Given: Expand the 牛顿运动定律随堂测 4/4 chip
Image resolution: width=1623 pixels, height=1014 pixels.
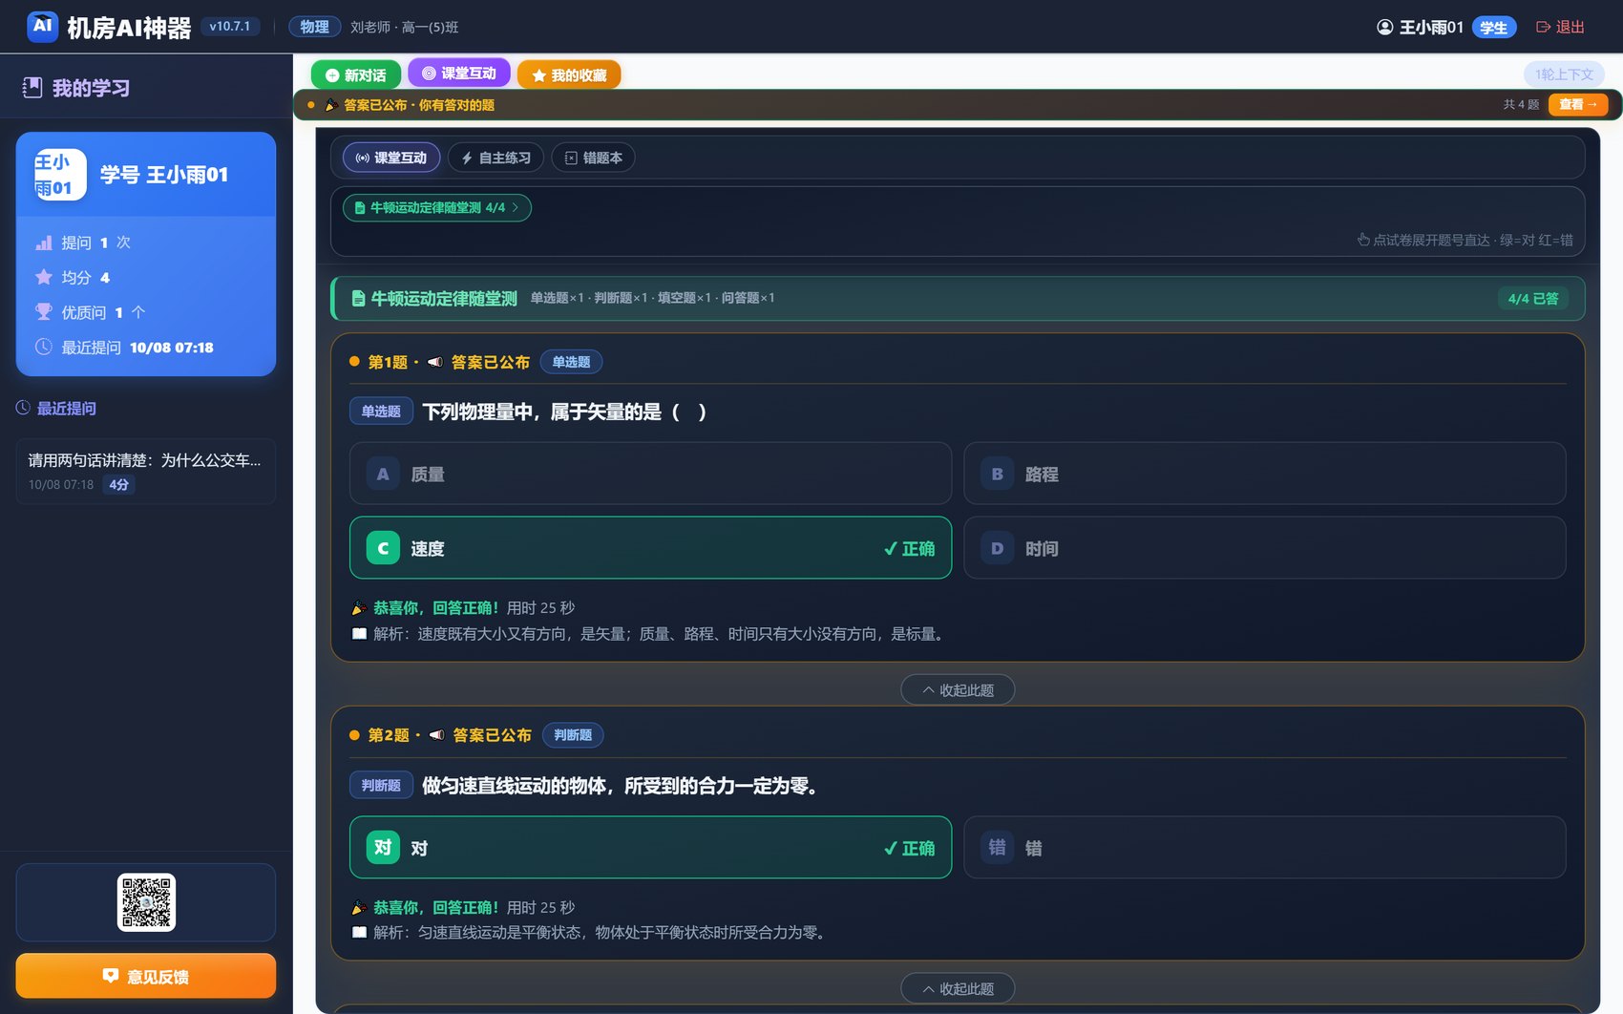Looking at the screenshot, I should (437, 207).
